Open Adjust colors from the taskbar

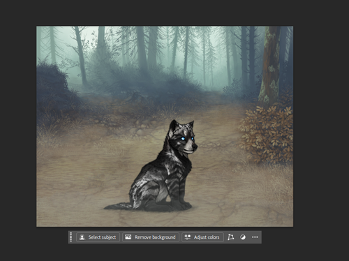[202, 237]
